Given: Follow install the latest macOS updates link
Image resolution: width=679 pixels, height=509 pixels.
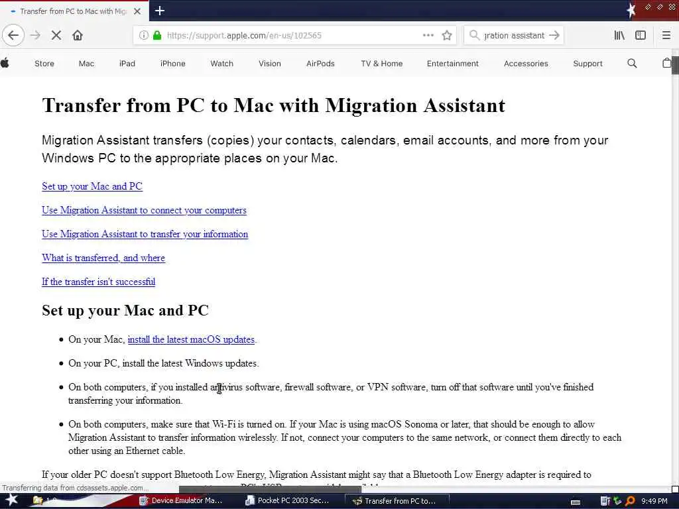Looking at the screenshot, I should [x=191, y=339].
